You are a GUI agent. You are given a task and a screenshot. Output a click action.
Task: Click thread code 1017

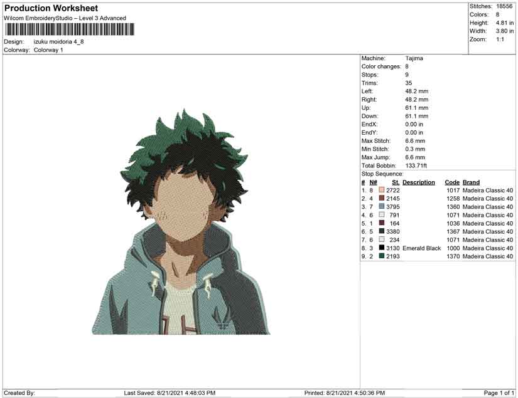click(x=453, y=191)
